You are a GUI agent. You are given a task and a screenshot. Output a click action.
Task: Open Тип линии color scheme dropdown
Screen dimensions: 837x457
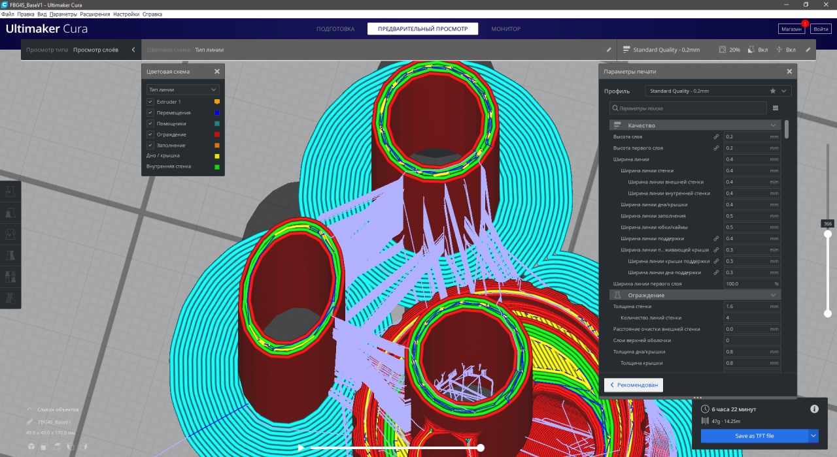[183, 89]
